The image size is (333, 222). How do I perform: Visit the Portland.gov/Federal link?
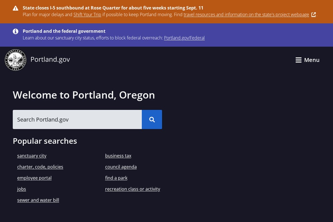pos(184,38)
